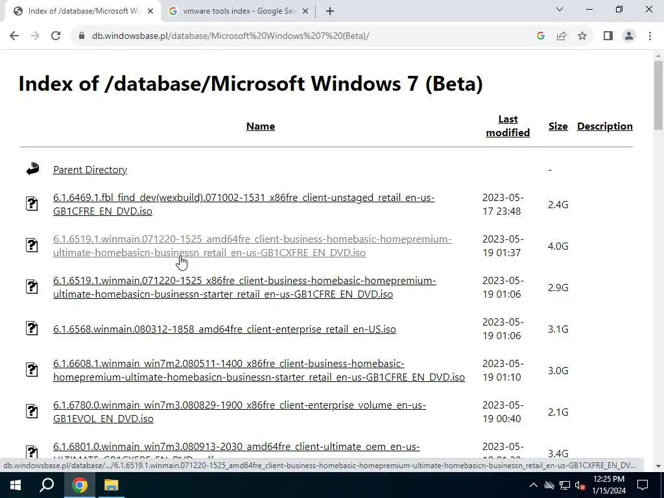The width and height of the screenshot is (664, 498).
Task: Open File Explorer from taskbar
Action: pyautogui.click(x=112, y=485)
